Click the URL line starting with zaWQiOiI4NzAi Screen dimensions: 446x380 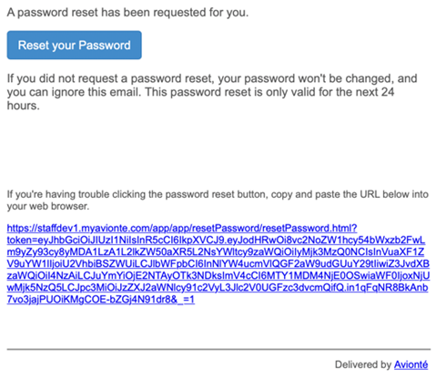click(x=218, y=275)
